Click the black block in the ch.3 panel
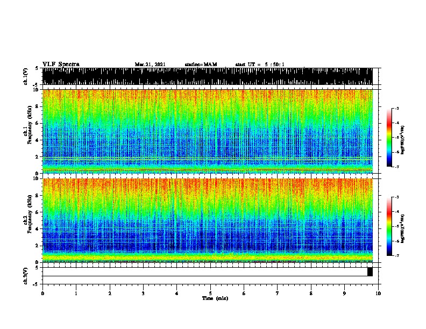Image resolution: width=426 pixels, height=329 pixels. point(370,271)
